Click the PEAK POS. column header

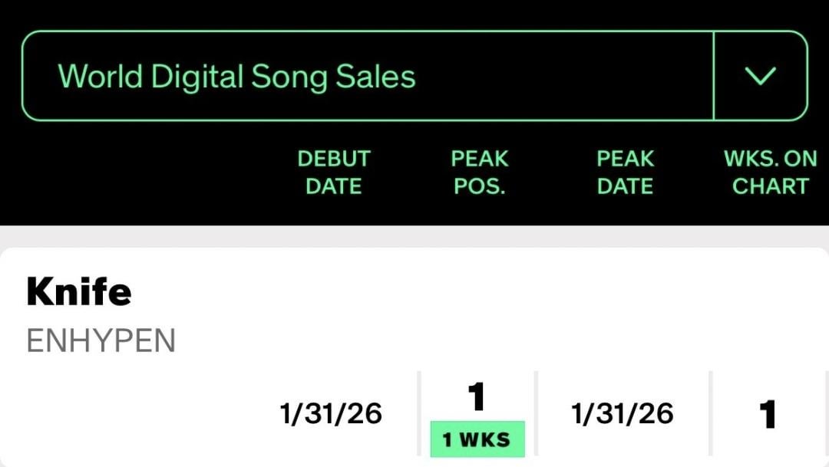[480, 172]
